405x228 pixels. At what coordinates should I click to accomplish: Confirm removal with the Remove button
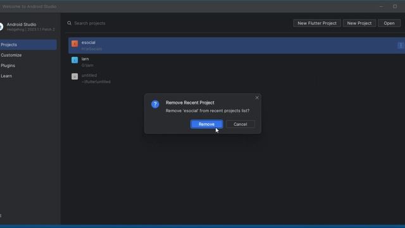click(206, 124)
